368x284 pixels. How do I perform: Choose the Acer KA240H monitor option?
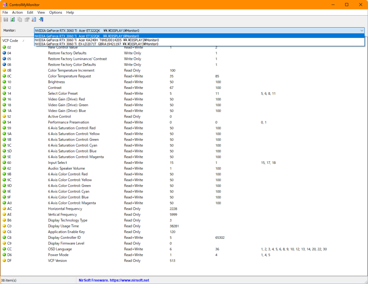97,40
